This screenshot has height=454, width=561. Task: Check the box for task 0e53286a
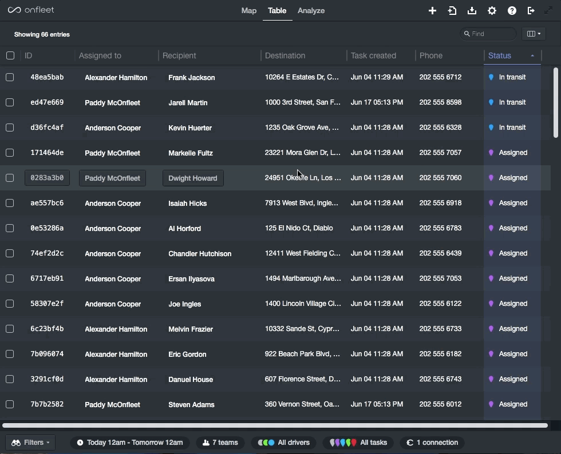(x=10, y=228)
